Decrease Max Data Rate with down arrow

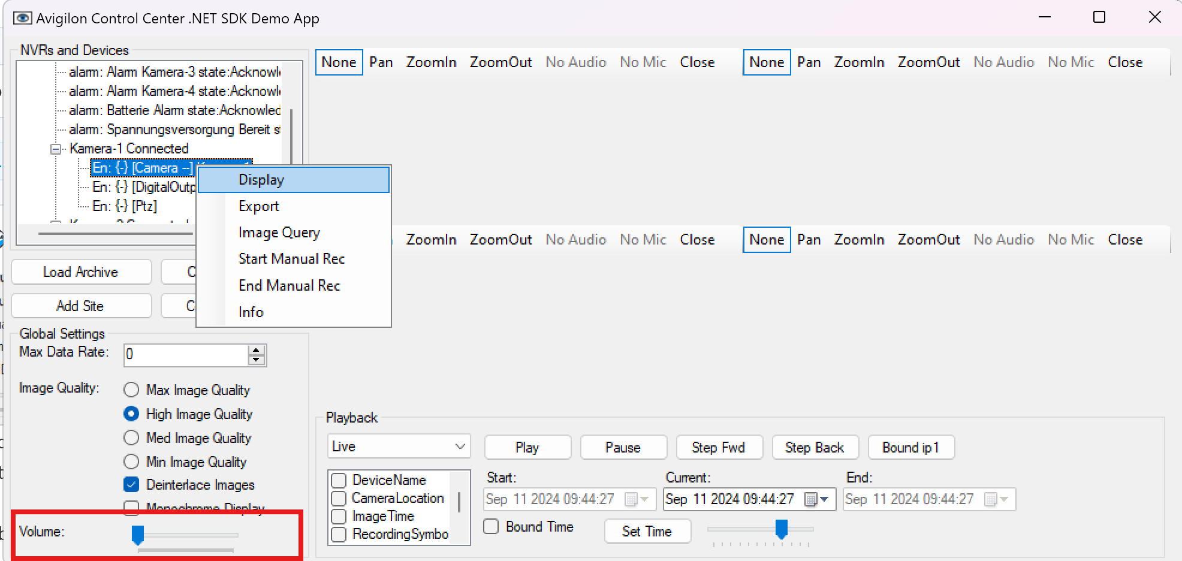tap(257, 360)
